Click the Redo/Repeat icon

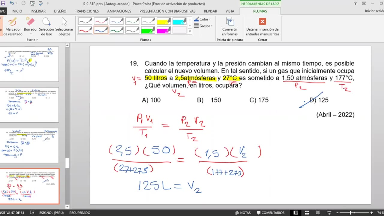pyautogui.click(x=23, y=4)
